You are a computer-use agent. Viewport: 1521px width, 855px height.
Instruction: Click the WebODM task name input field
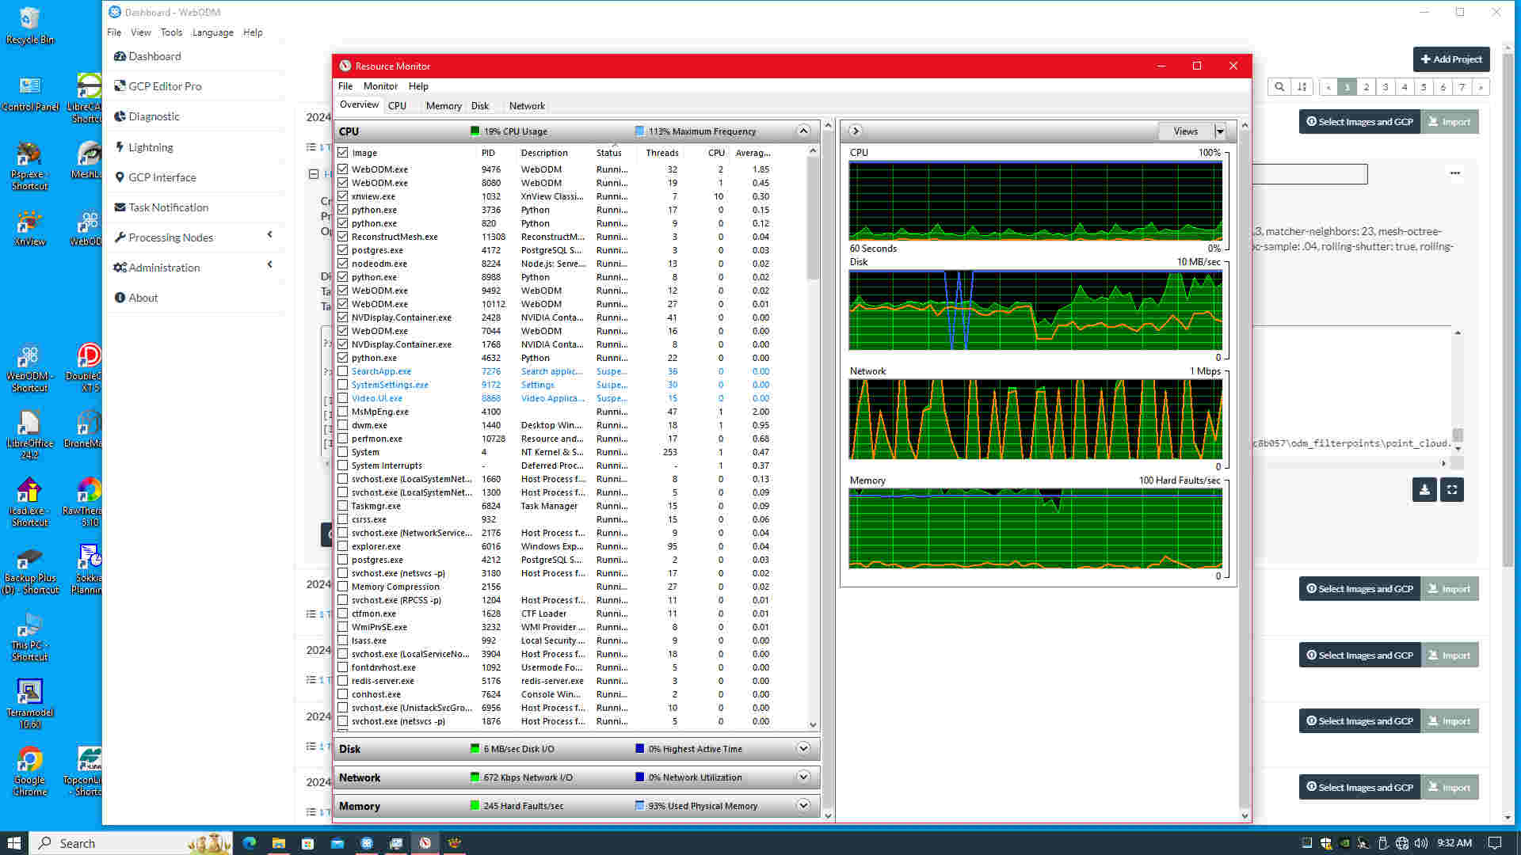[1310, 174]
